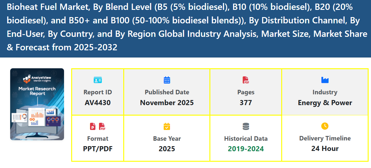The height and width of the screenshot is (168, 371).
Task: Click the November 2025 published date
Action: click(167, 103)
